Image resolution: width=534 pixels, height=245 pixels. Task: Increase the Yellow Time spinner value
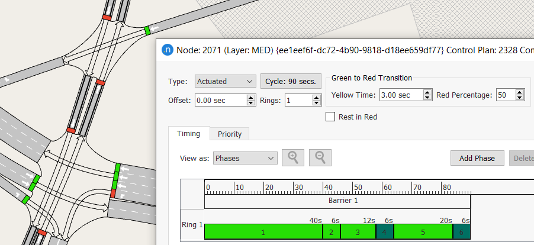[x=427, y=92]
